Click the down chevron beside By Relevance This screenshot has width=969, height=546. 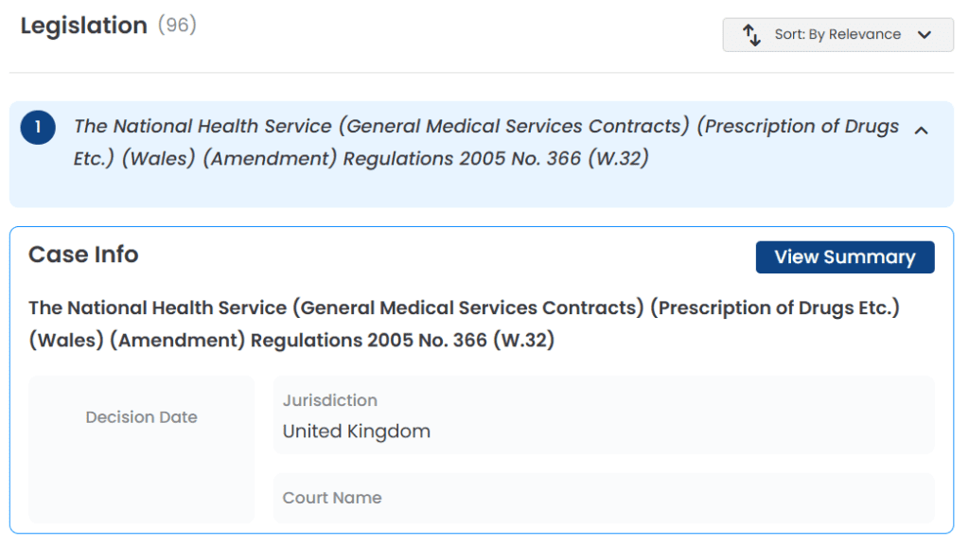[x=924, y=35]
